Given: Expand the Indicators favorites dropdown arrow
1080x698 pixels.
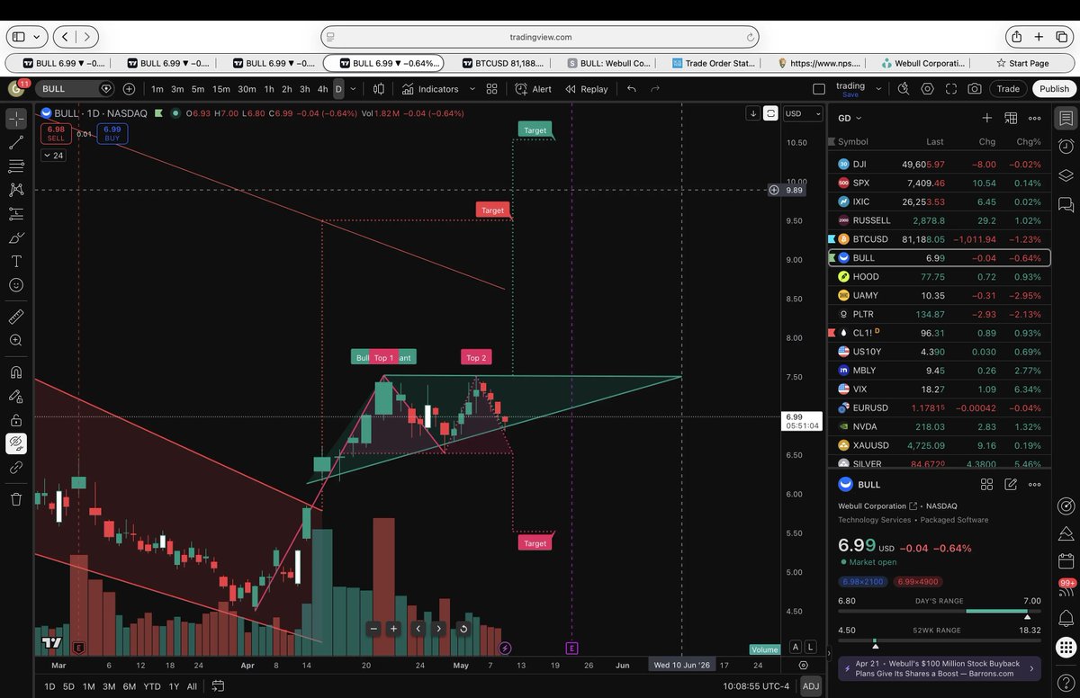Looking at the screenshot, I should (x=472, y=89).
